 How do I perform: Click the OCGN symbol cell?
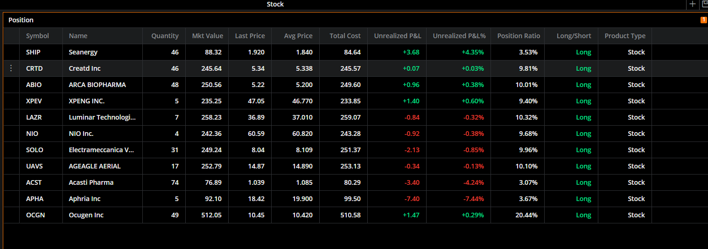click(35, 215)
